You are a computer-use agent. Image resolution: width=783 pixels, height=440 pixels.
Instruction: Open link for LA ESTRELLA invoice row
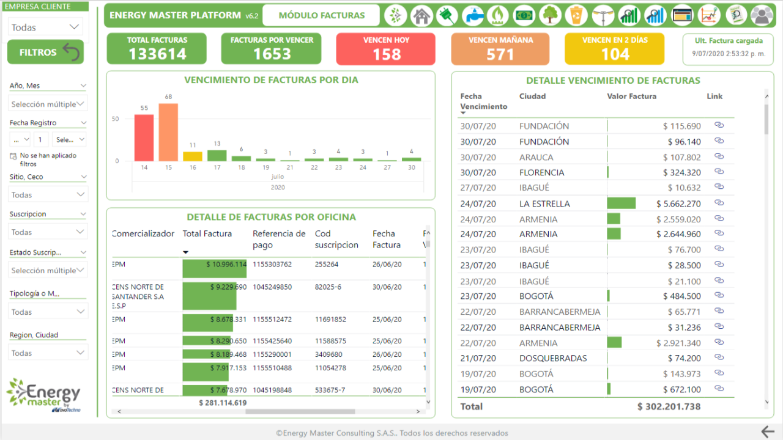coord(719,203)
